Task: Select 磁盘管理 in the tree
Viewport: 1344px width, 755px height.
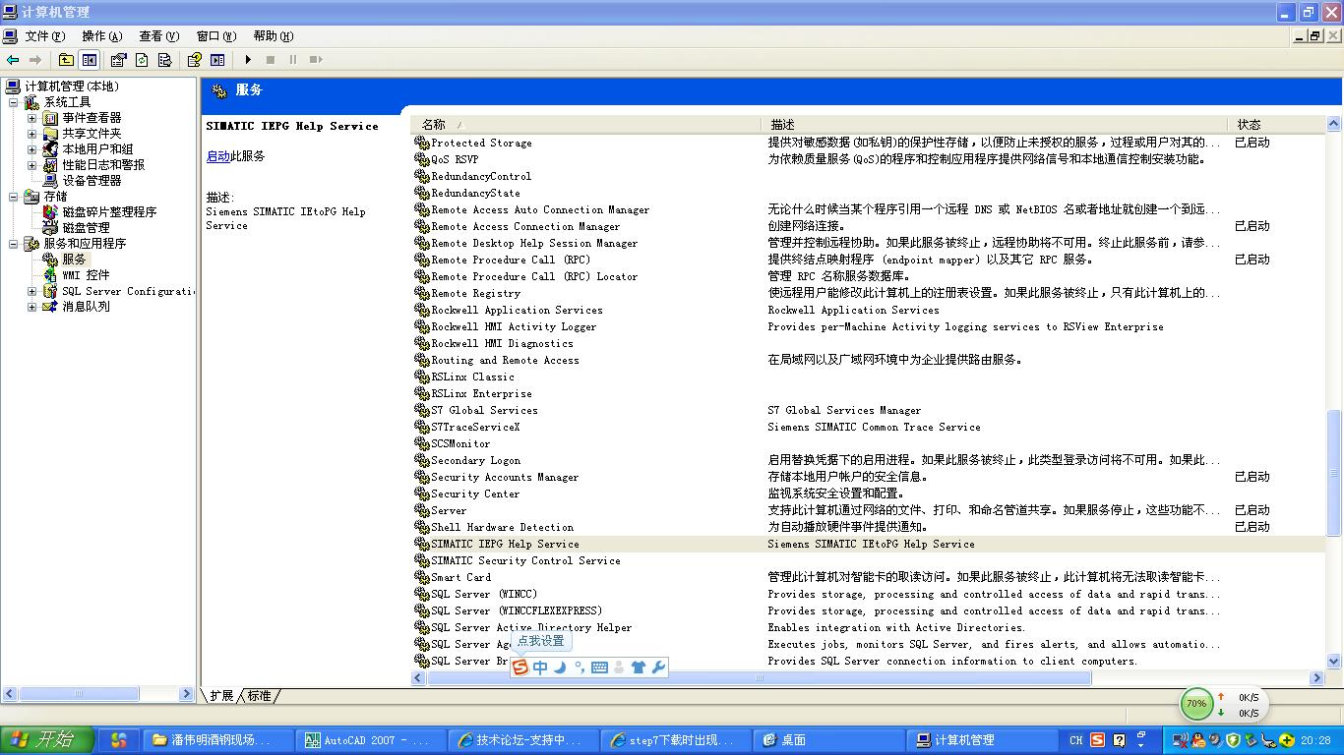Action: (86, 228)
